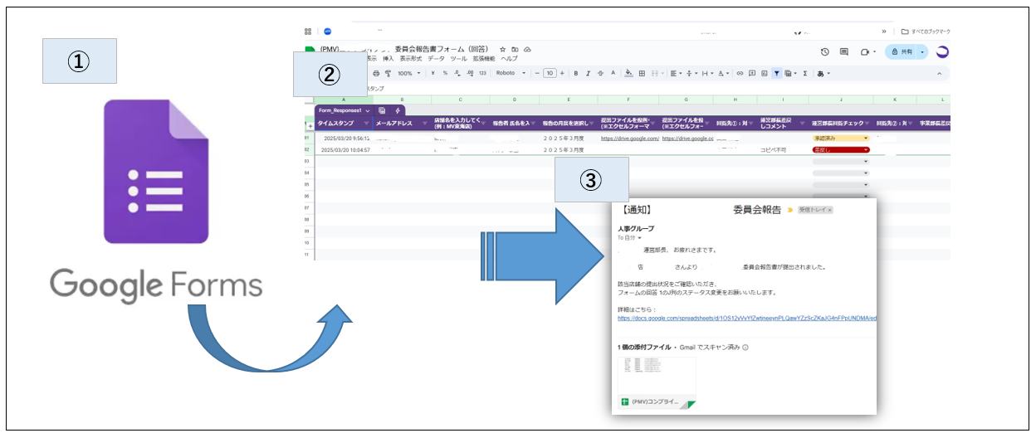Open the functions sigma menu
Screen dimensions: 1036x433
coord(805,73)
